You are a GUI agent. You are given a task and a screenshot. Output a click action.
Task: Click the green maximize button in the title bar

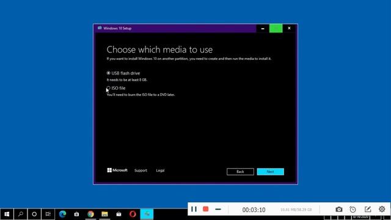point(276,29)
